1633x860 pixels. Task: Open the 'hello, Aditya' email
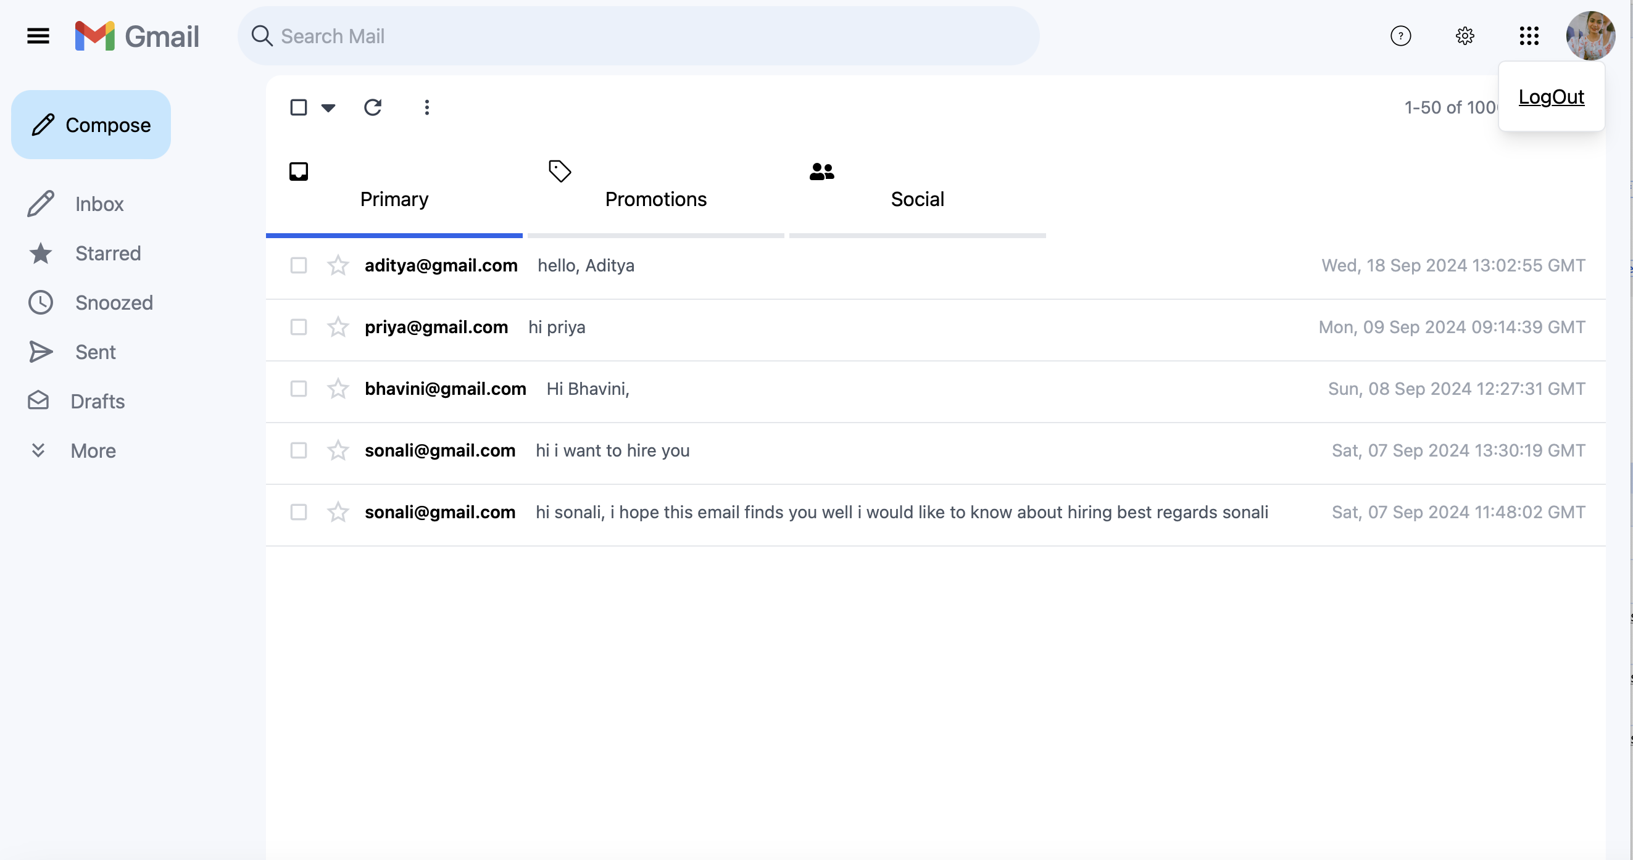click(x=586, y=265)
